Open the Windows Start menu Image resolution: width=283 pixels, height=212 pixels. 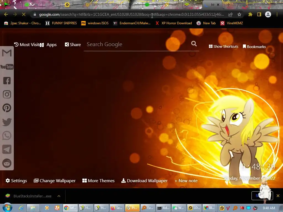[x=7, y=208]
